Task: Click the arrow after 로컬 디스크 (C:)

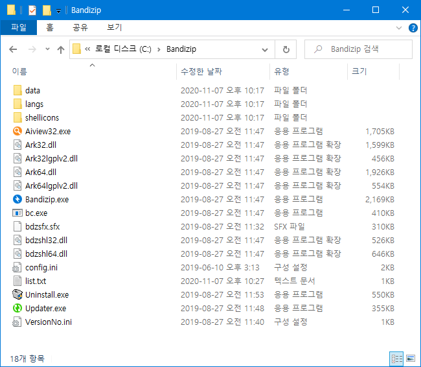Action: click(x=159, y=49)
